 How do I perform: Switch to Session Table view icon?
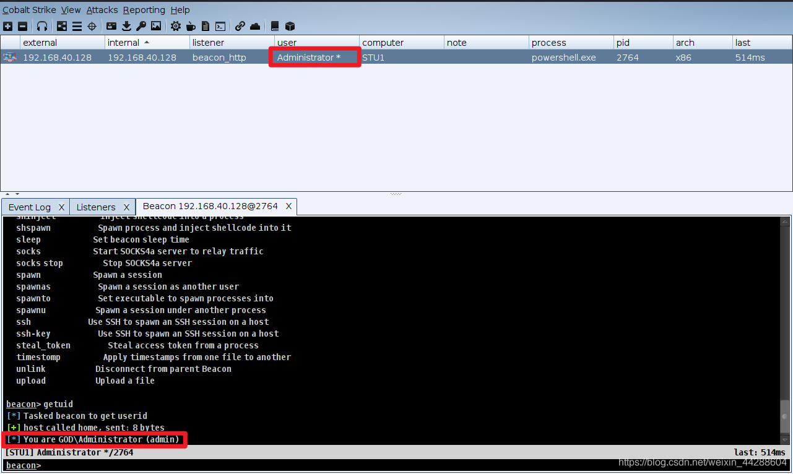[77, 26]
